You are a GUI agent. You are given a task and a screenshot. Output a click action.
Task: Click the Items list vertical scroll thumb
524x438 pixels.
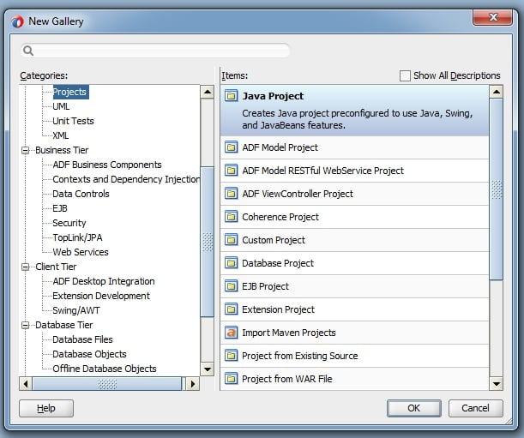497,189
